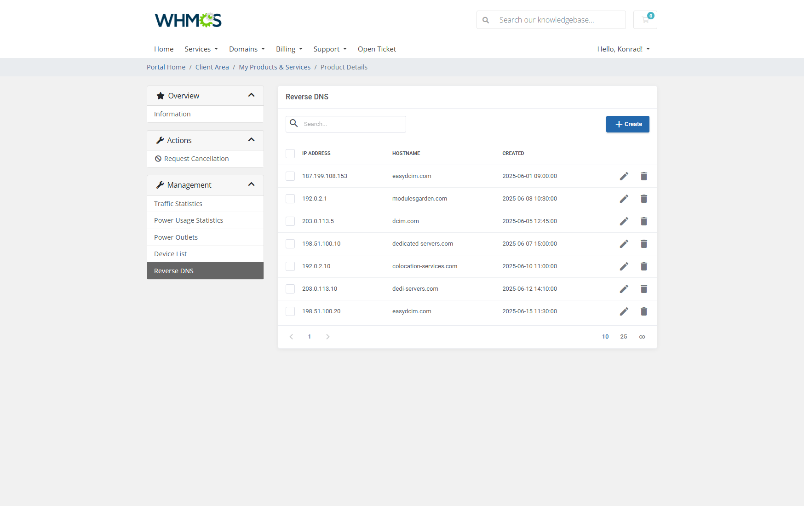Follow the Client Area breadcrumb link
This screenshot has height=506, width=804.
212,67
